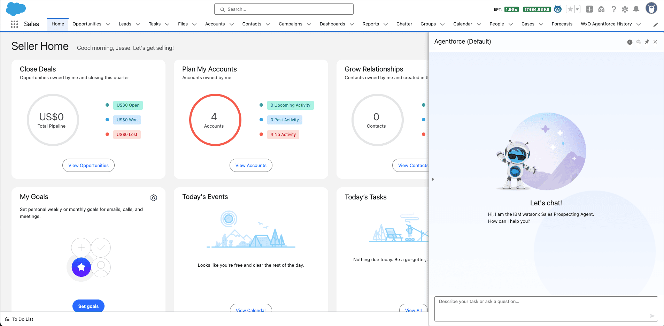This screenshot has width=664, height=326.
Task: Click the 4 Accounts ring chart
Action: [215, 120]
